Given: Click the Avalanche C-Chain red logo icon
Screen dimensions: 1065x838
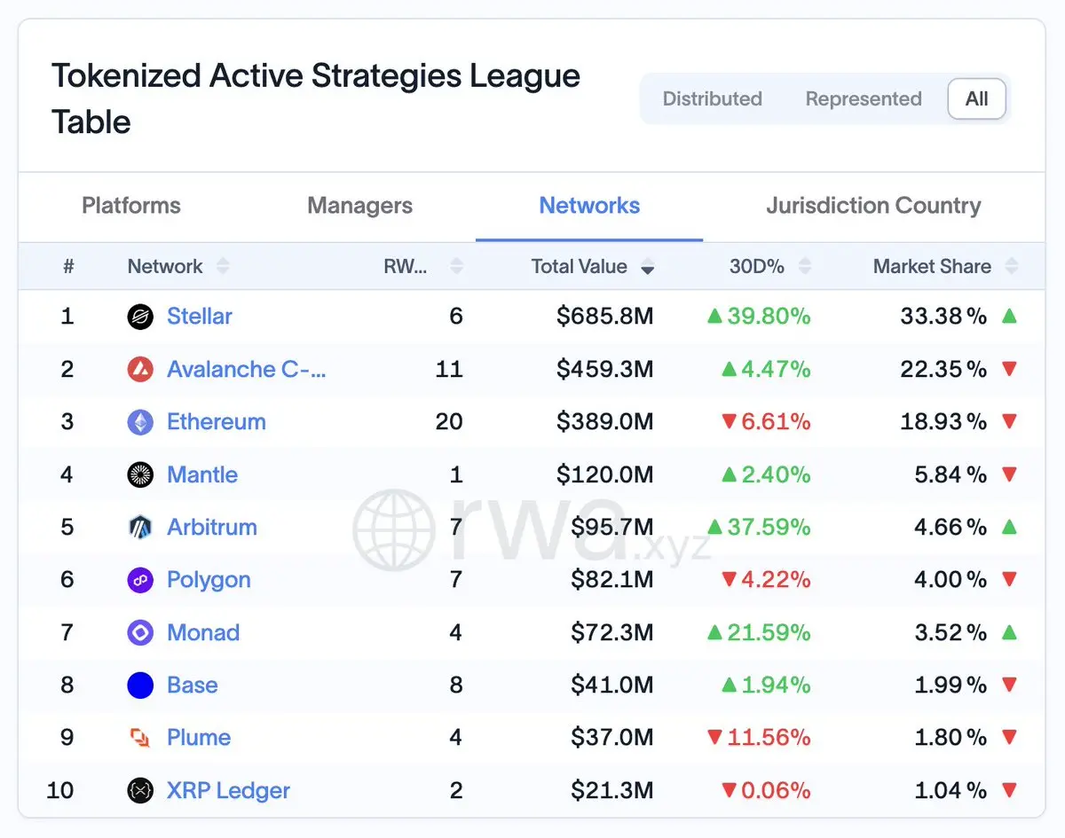Looking at the screenshot, I should point(140,369).
